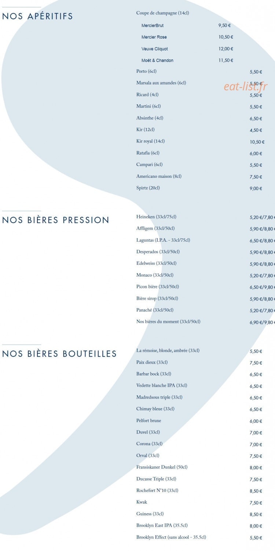
Task: Click the Mercier Rose price 10,50 €
Action: pos(226,37)
